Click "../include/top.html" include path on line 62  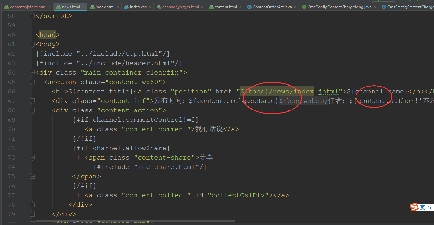point(122,53)
